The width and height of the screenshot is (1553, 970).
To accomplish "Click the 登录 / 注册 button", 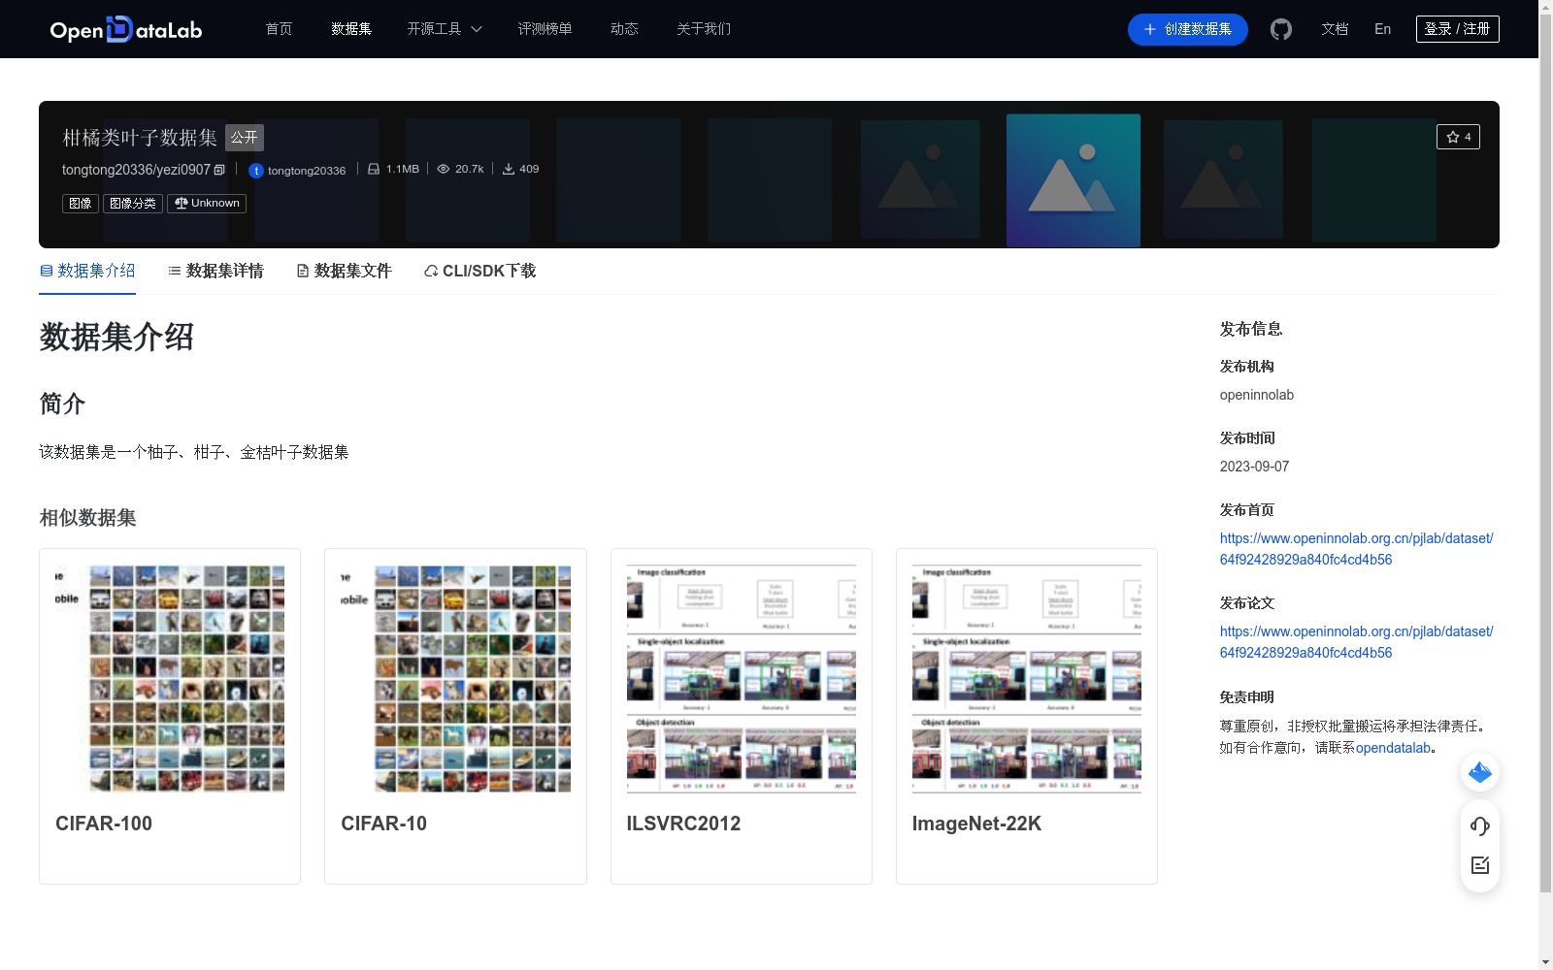I will (1457, 29).
